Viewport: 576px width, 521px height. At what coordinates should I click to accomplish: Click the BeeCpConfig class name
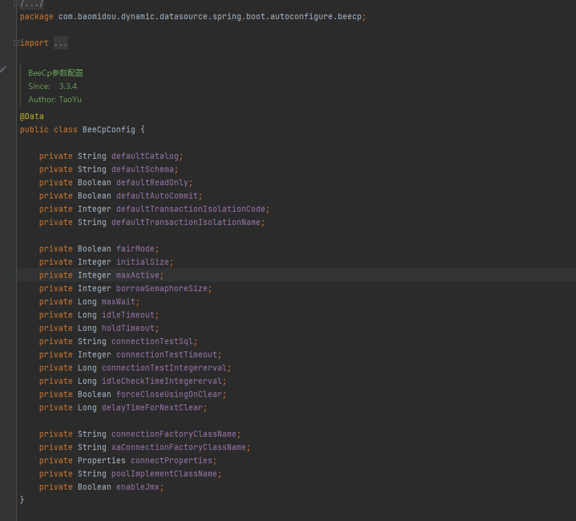(108, 129)
